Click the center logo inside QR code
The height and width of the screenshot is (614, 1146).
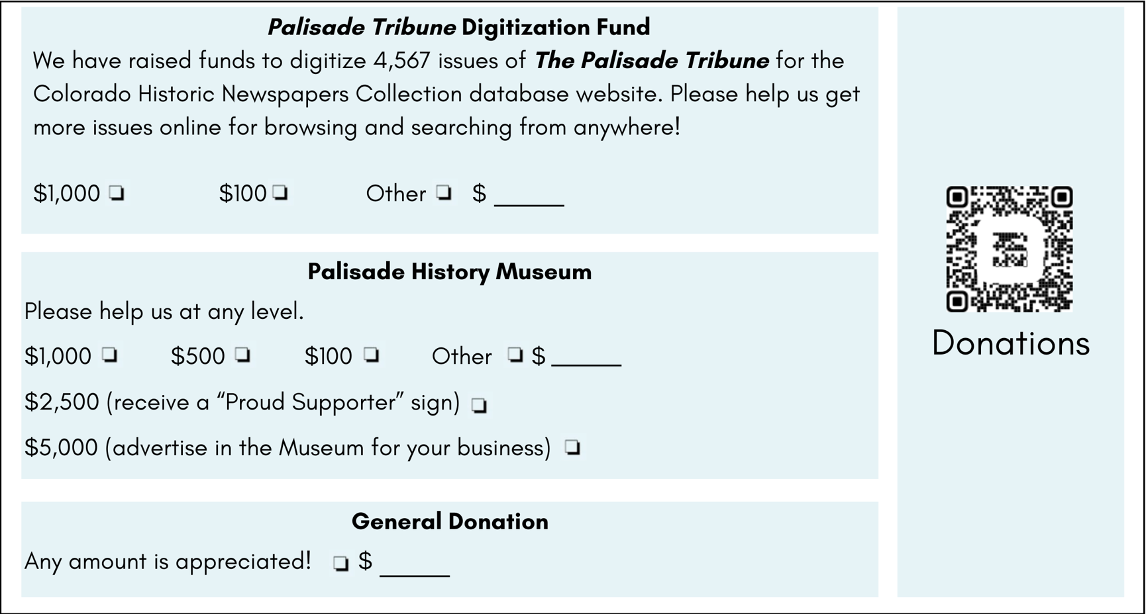(x=1009, y=249)
